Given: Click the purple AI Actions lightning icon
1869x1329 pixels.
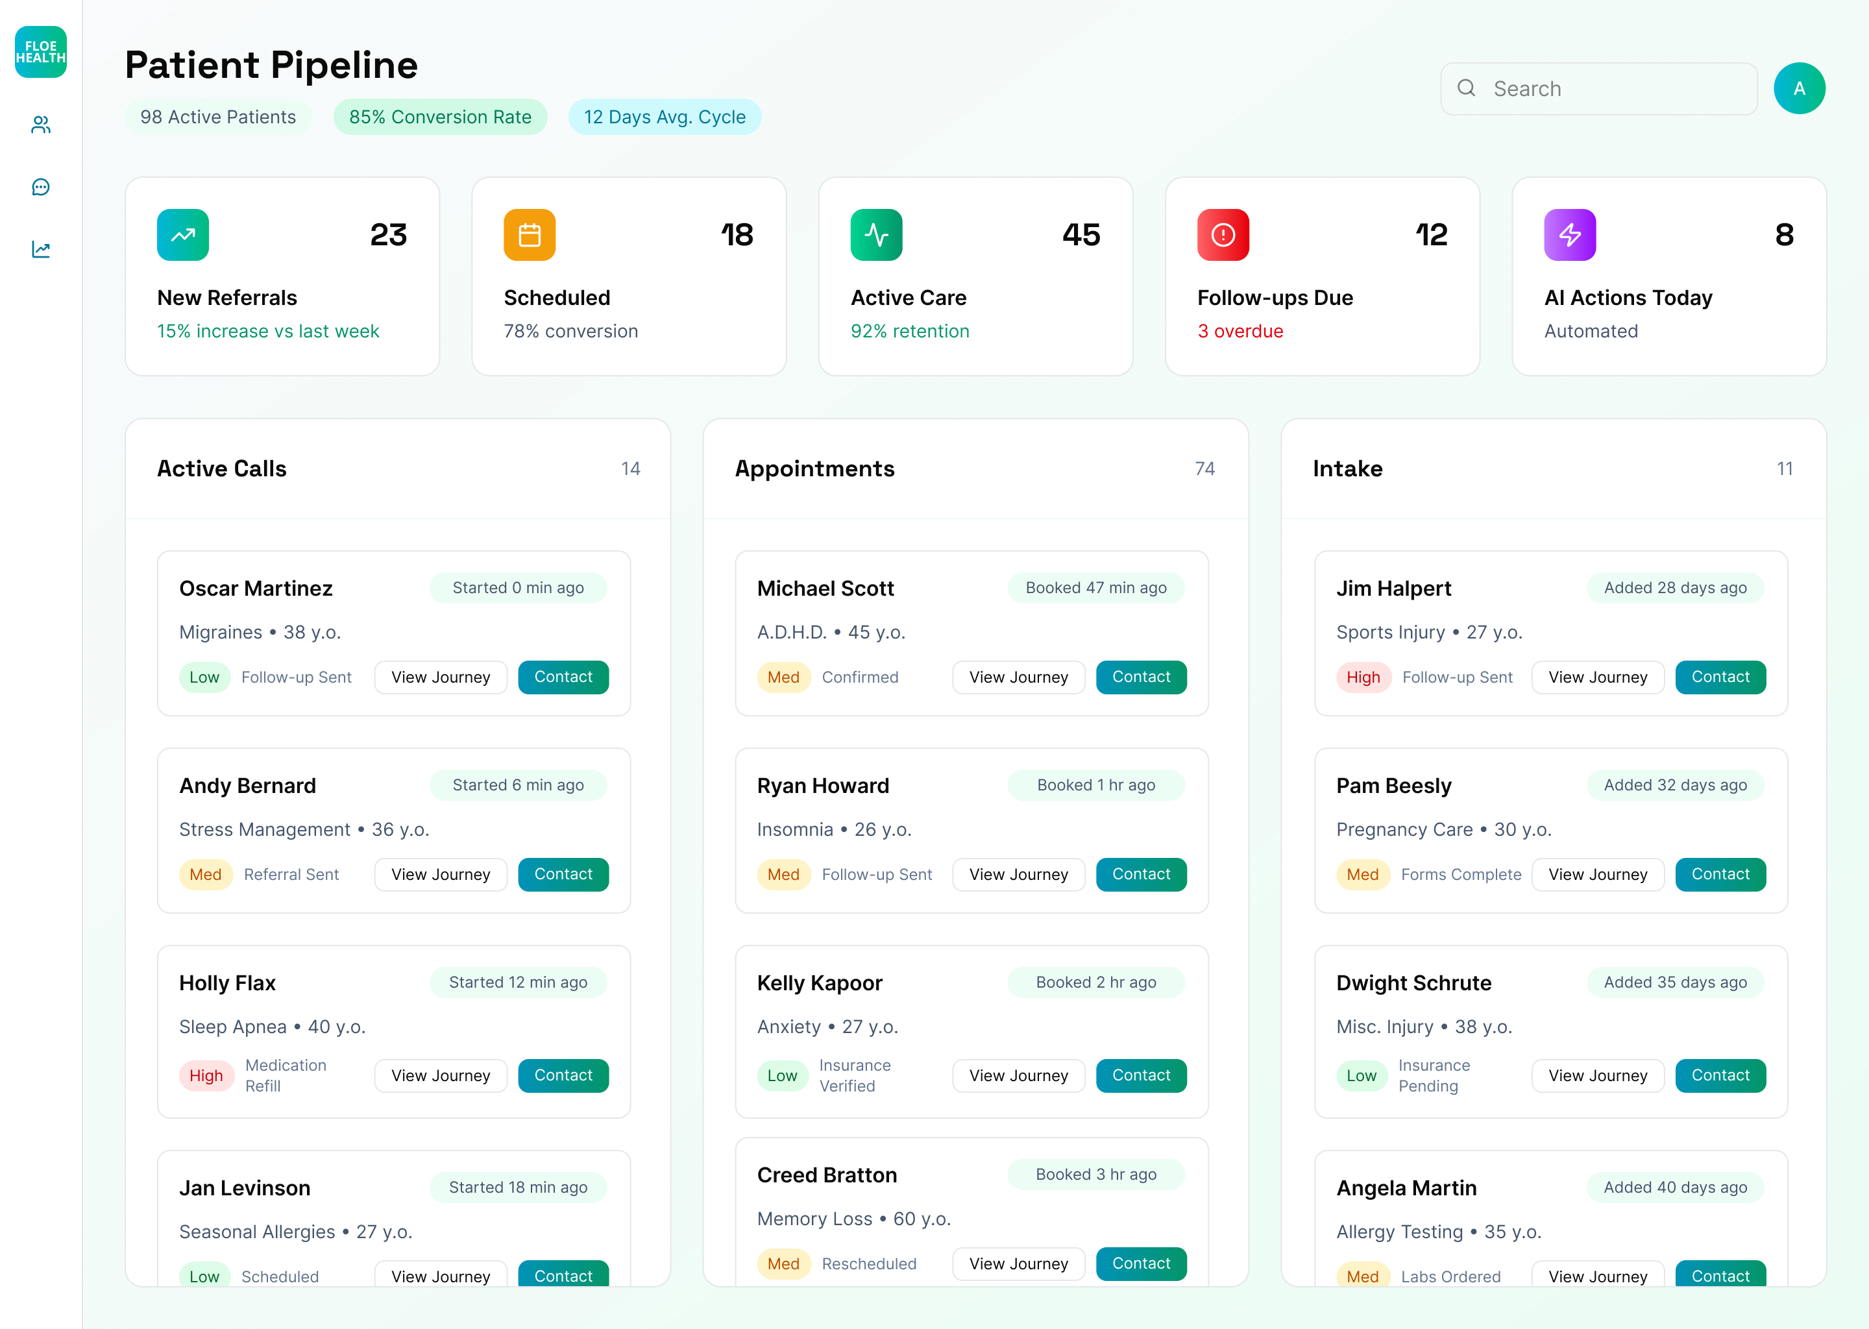Looking at the screenshot, I should coord(1569,235).
